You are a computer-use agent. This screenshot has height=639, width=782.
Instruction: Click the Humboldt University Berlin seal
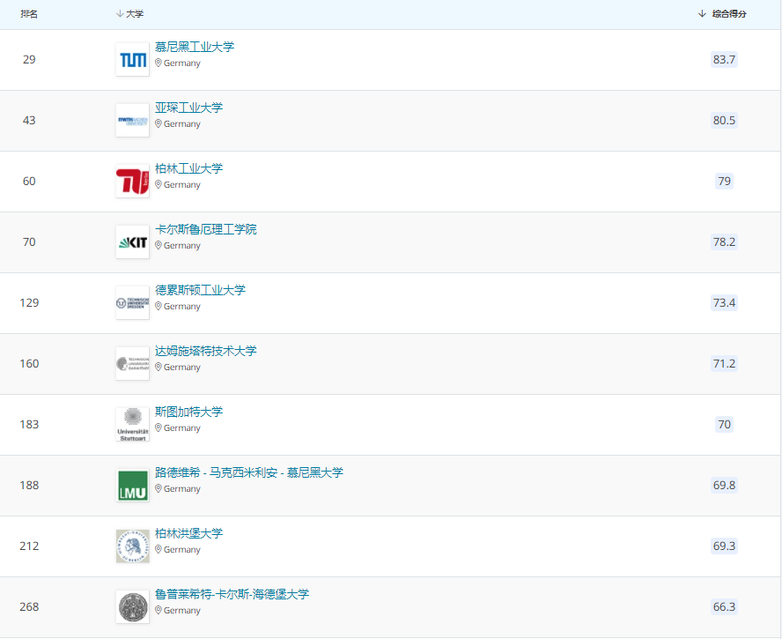[x=132, y=546]
